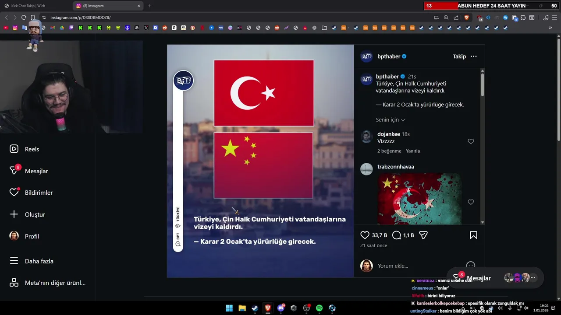The width and height of the screenshot is (561, 315).
Task: Share the post with the share icon
Action: click(423, 235)
